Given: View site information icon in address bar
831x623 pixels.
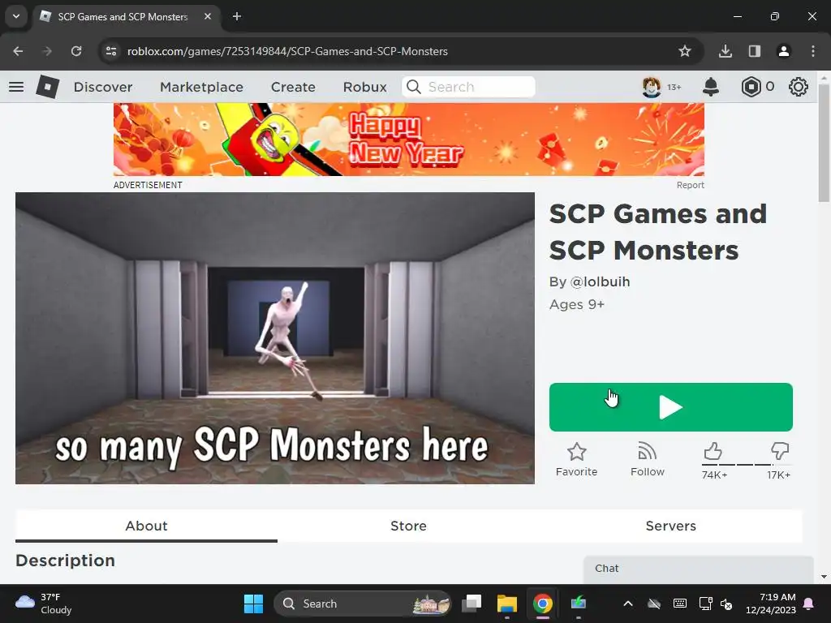Looking at the screenshot, I should 111,51.
